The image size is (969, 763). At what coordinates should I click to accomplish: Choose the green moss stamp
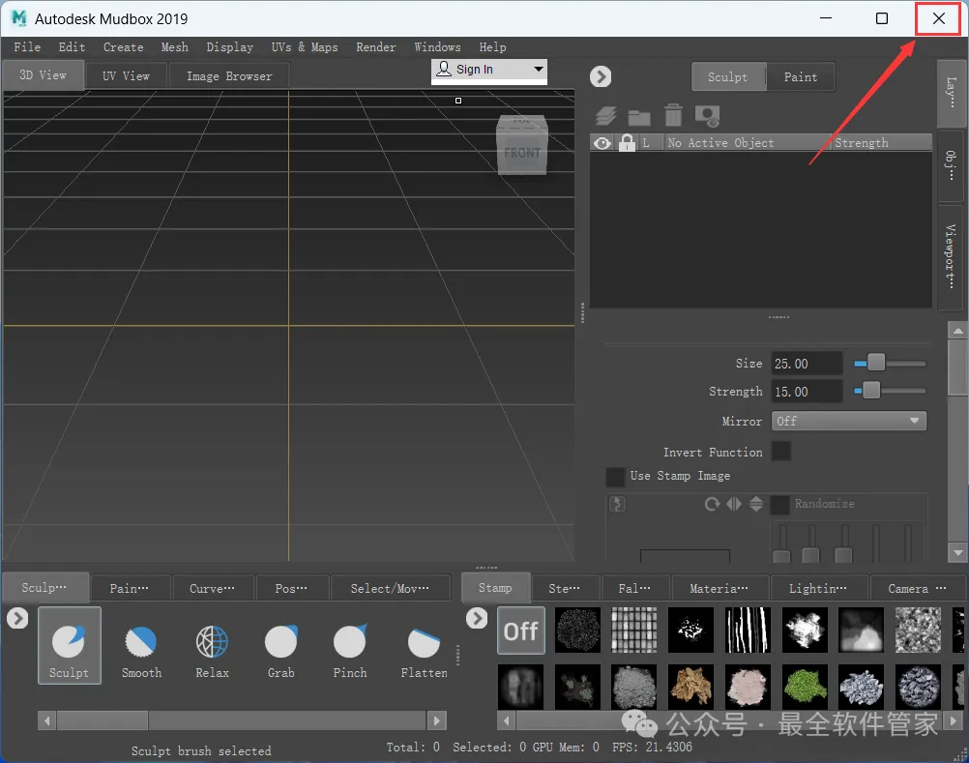coord(805,687)
